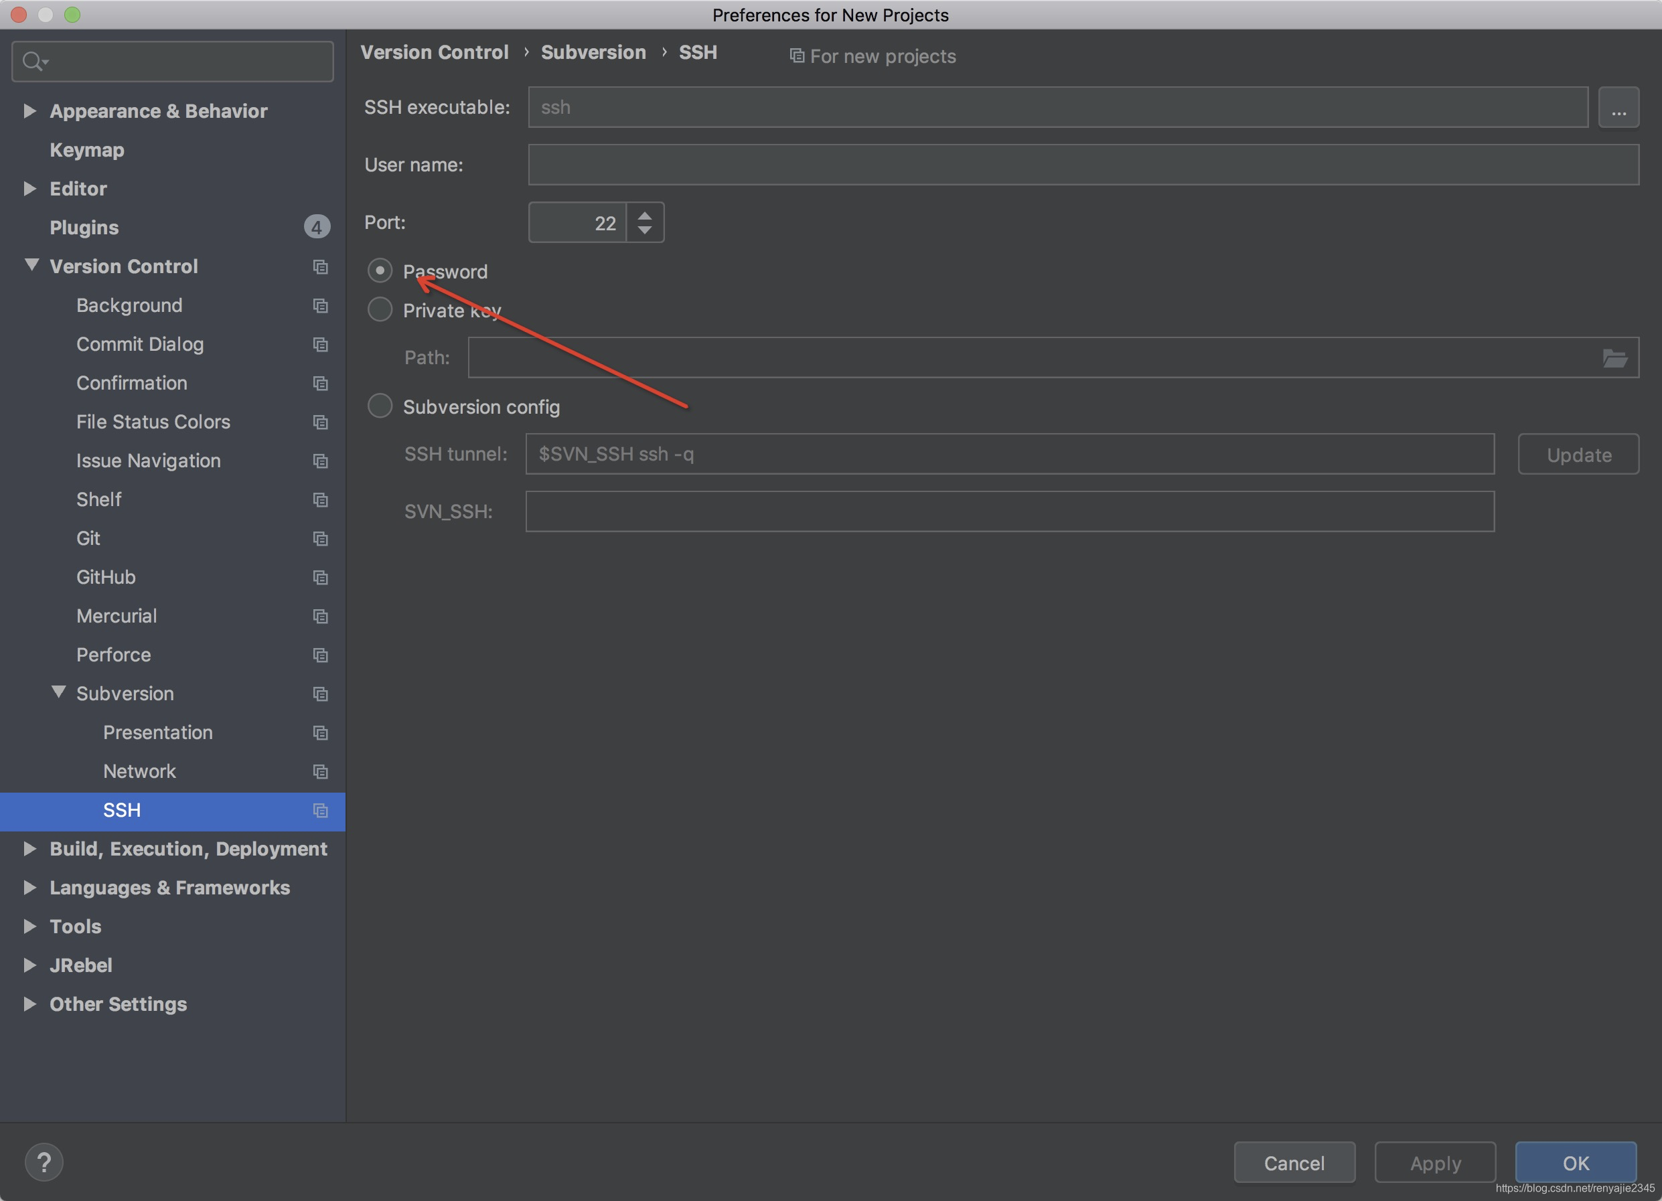This screenshot has height=1201, width=1662.
Task: Click the copy icon next to GitHub
Action: pyautogui.click(x=320, y=578)
